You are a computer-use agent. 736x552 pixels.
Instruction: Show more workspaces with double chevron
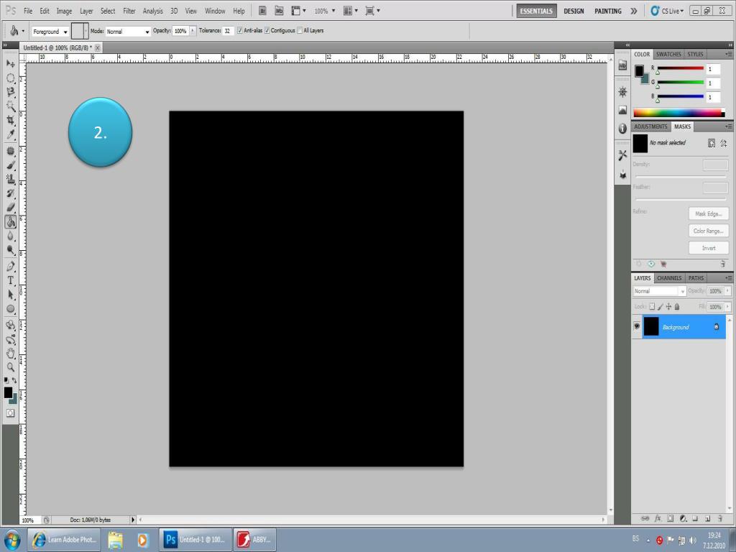tap(634, 11)
